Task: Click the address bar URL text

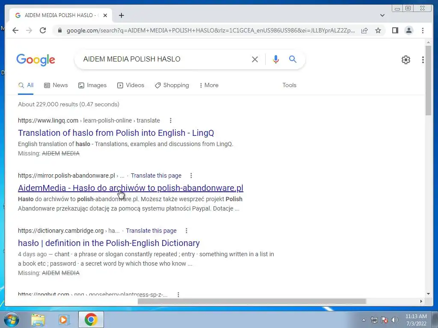Action: point(210,30)
